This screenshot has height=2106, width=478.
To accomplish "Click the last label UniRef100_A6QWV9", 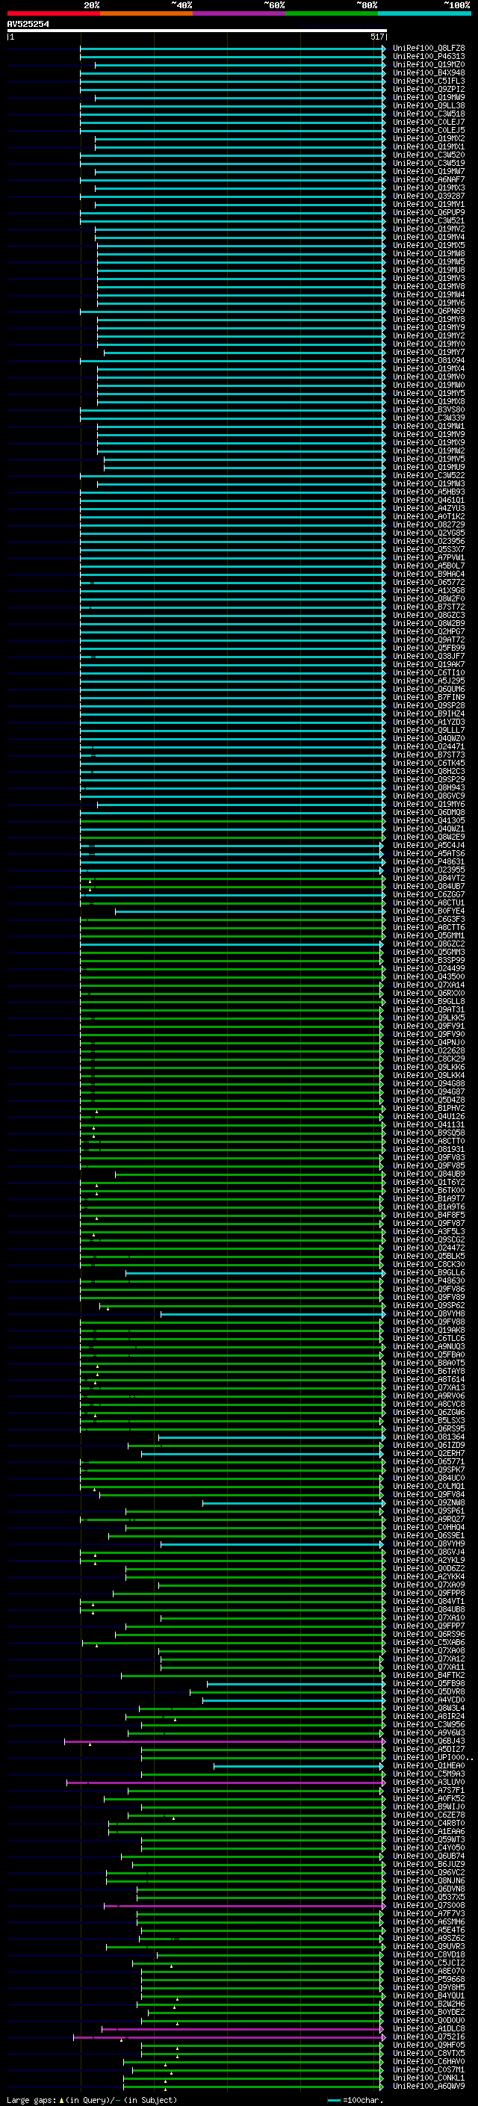I will (429, 2086).
